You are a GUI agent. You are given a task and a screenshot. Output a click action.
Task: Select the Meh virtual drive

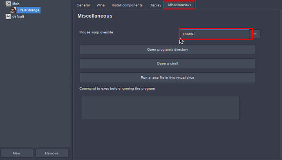click(x=16, y=4)
